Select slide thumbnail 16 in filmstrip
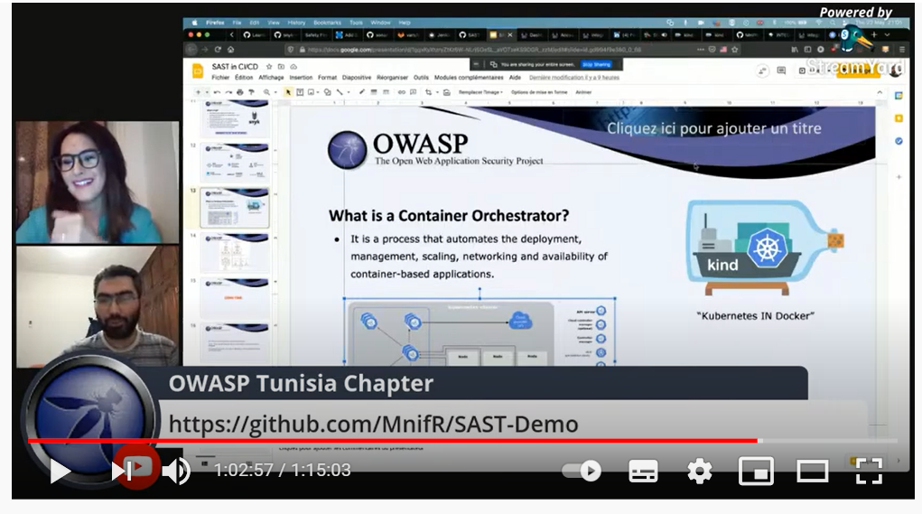Image resolution: width=922 pixels, height=514 pixels. click(x=235, y=342)
